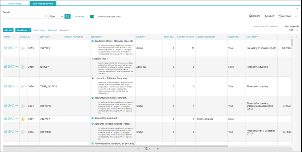302x152 pixels.
Task: Expand the right side panel chevron
Action: (x=296, y=37)
